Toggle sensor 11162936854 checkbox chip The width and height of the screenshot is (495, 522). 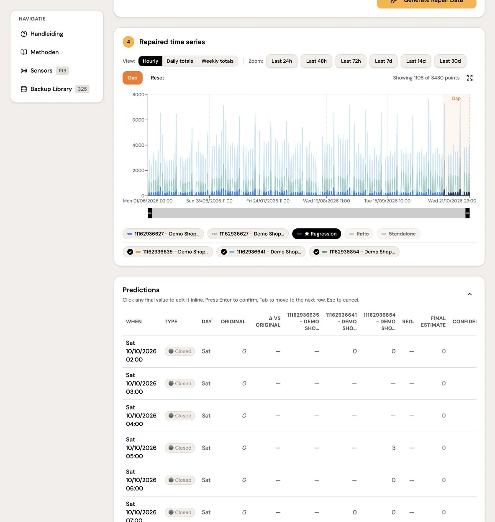click(x=354, y=252)
